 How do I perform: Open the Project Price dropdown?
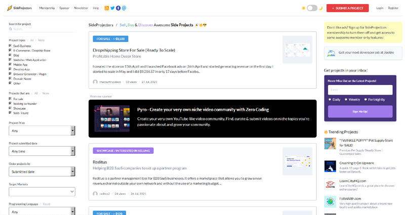point(42,131)
